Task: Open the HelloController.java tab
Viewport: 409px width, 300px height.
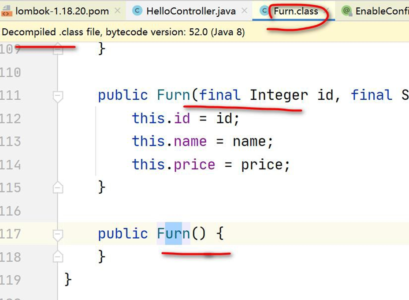Action: pos(190,11)
